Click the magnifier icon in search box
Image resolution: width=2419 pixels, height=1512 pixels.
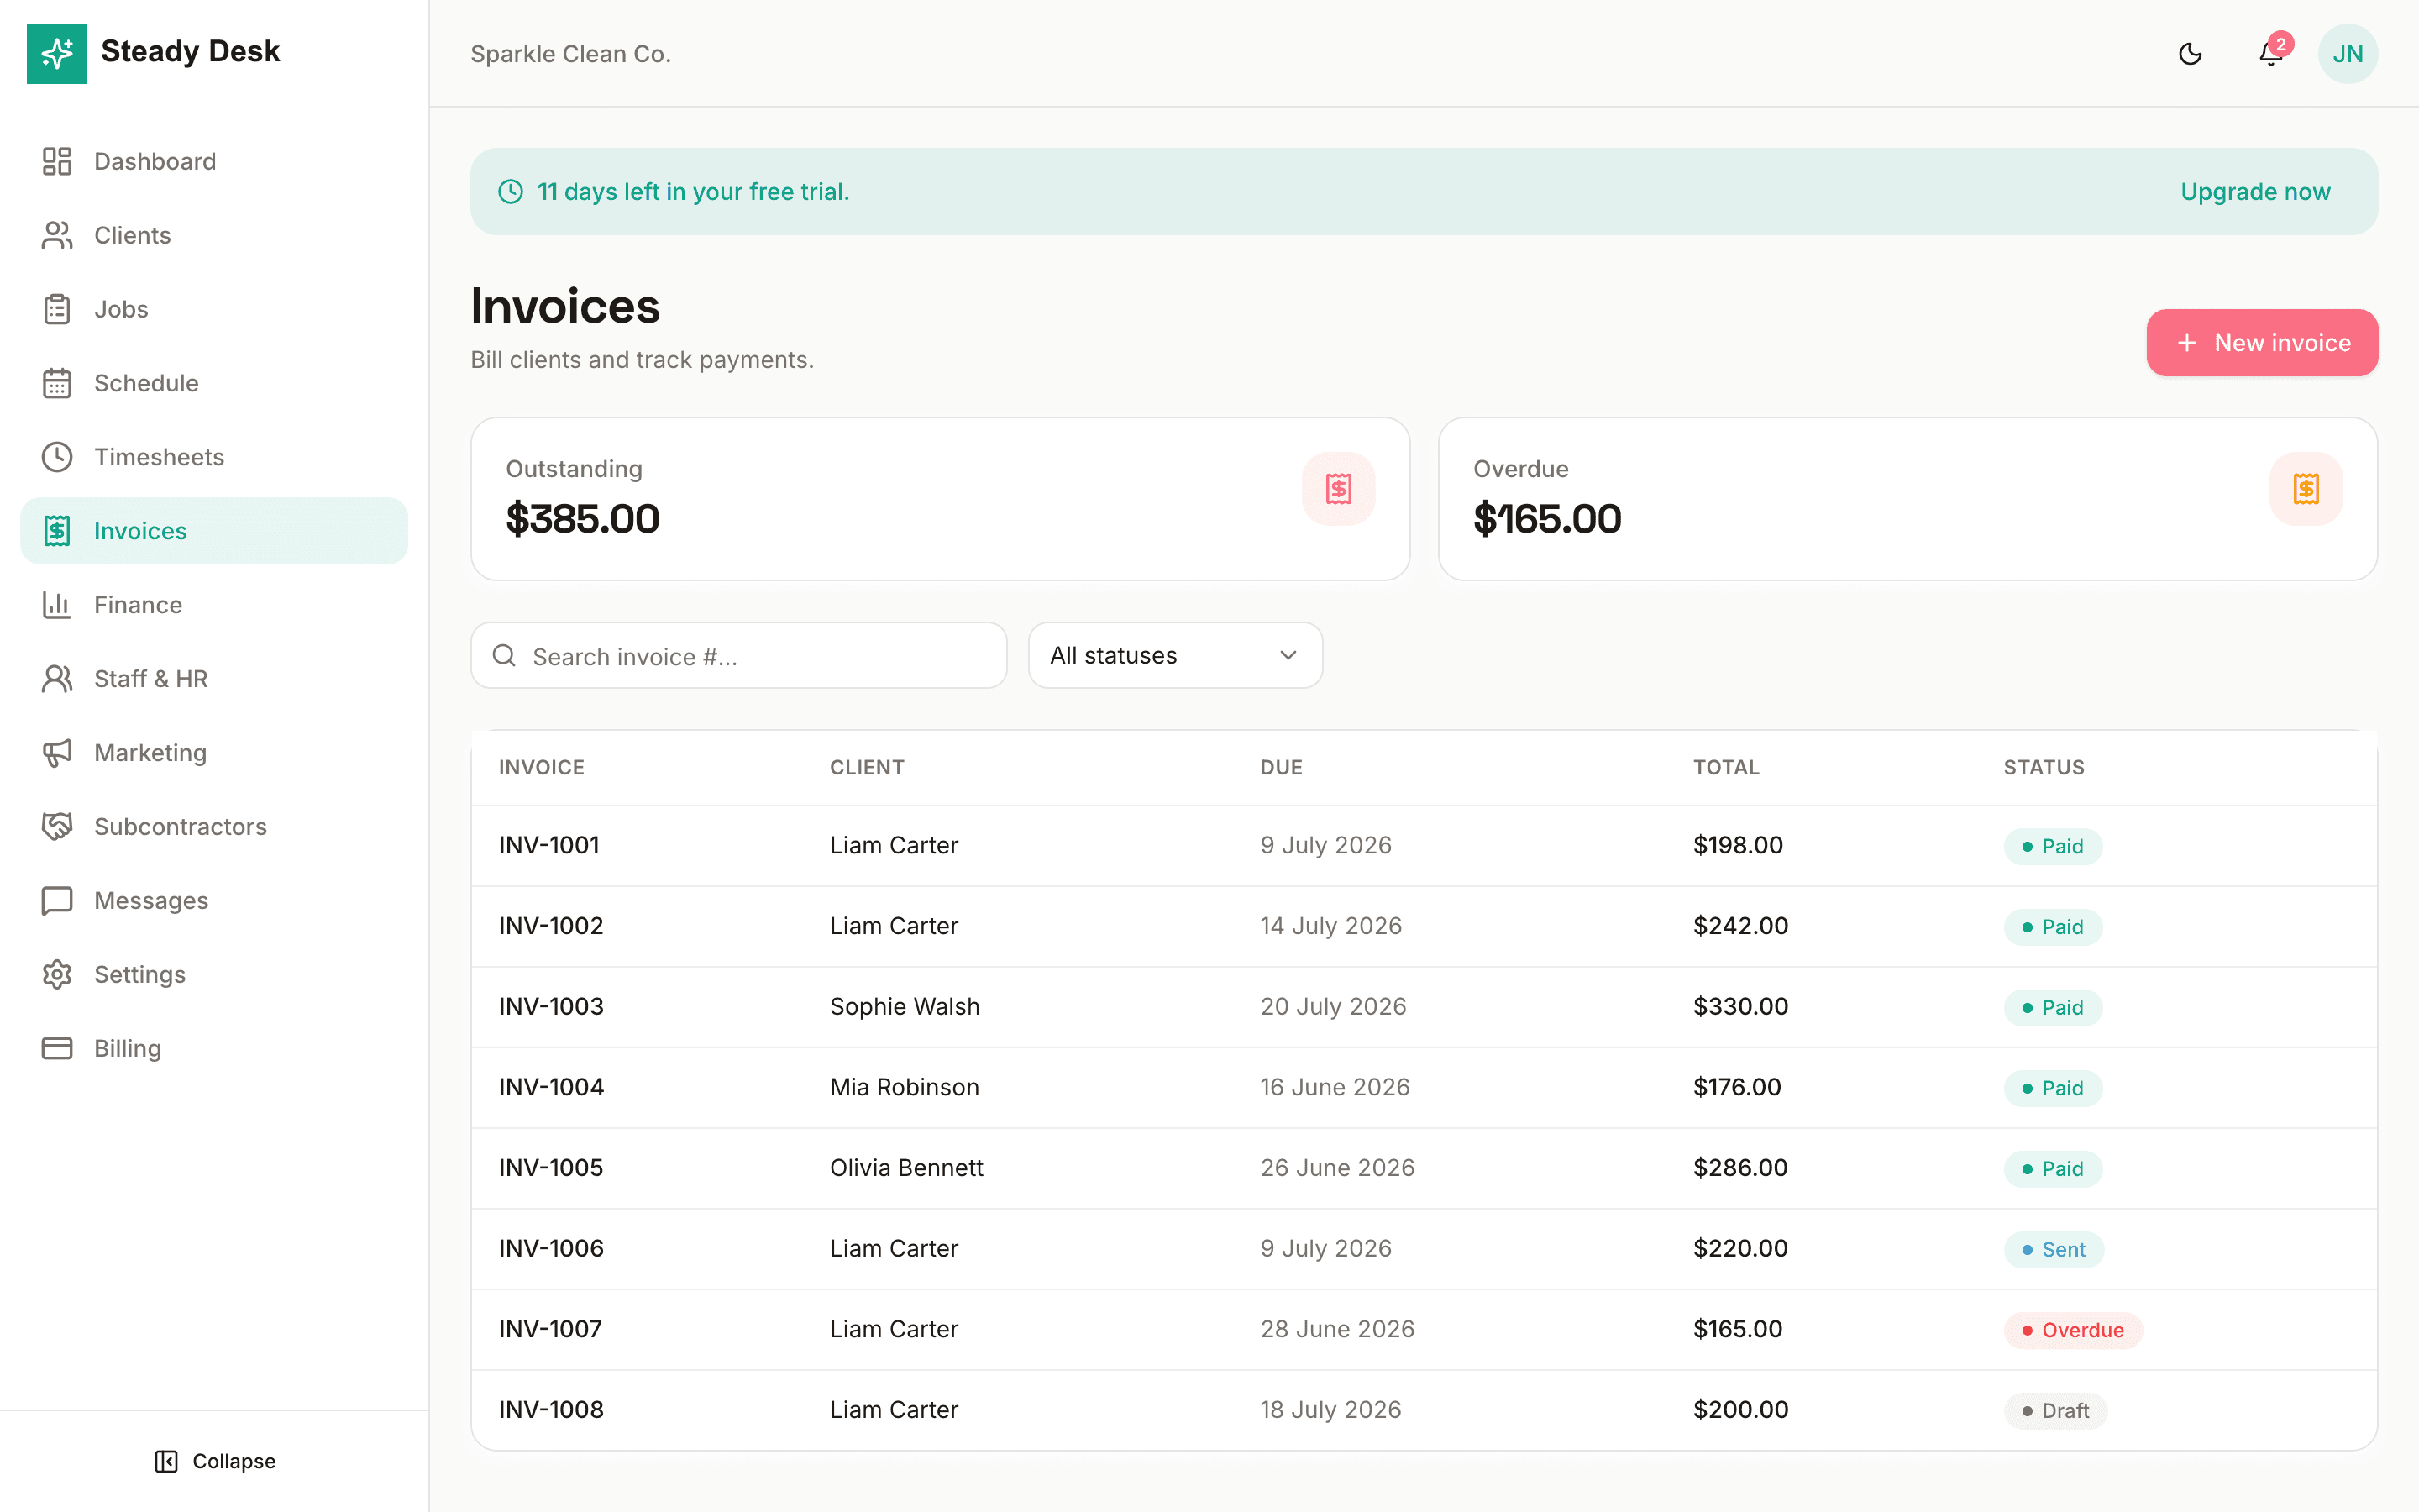click(505, 656)
